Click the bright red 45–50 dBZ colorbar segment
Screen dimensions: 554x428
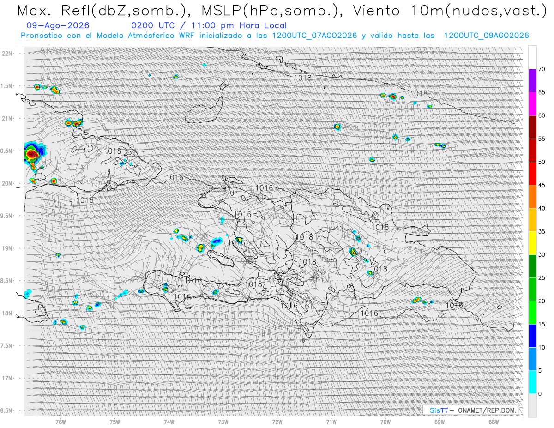532,174
